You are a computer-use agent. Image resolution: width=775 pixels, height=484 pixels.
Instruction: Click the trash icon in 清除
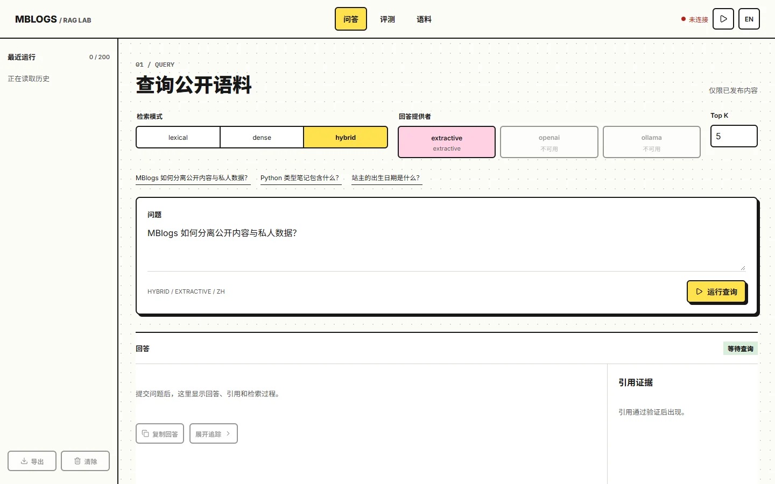77,461
